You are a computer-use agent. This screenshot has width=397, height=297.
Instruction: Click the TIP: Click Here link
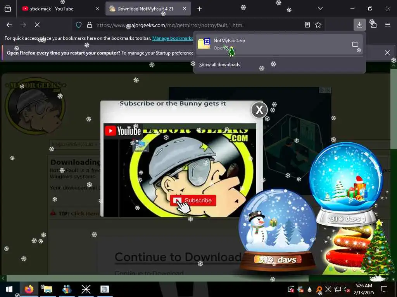(x=79, y=213)
